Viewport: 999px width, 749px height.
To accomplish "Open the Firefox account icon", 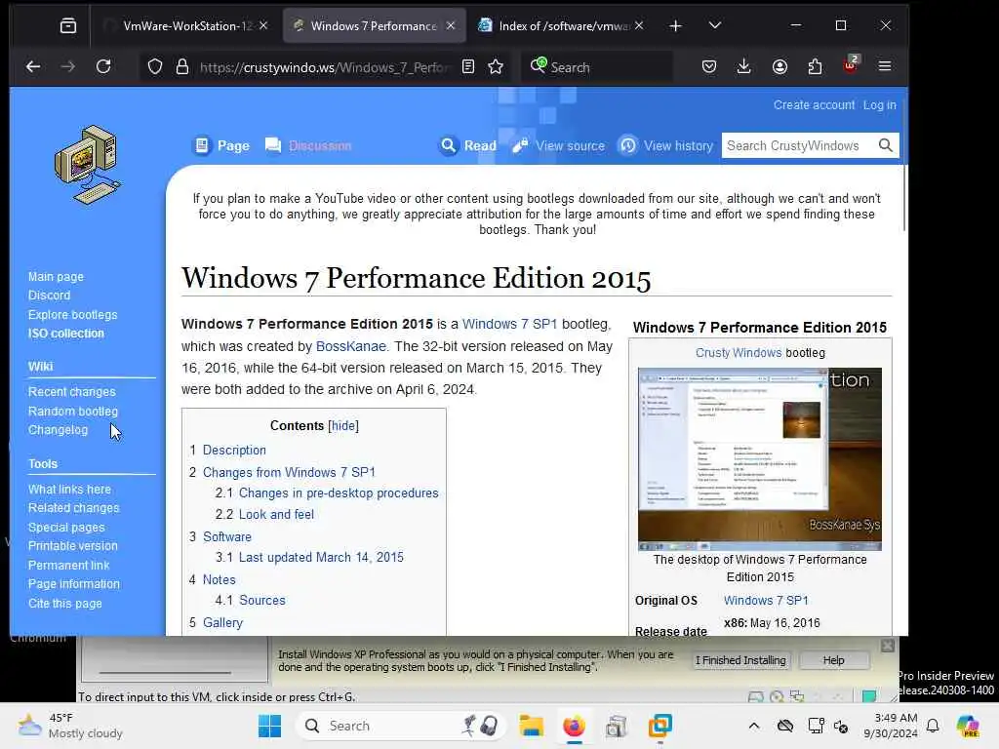I will pyautogui.click(x=779, y=67).
